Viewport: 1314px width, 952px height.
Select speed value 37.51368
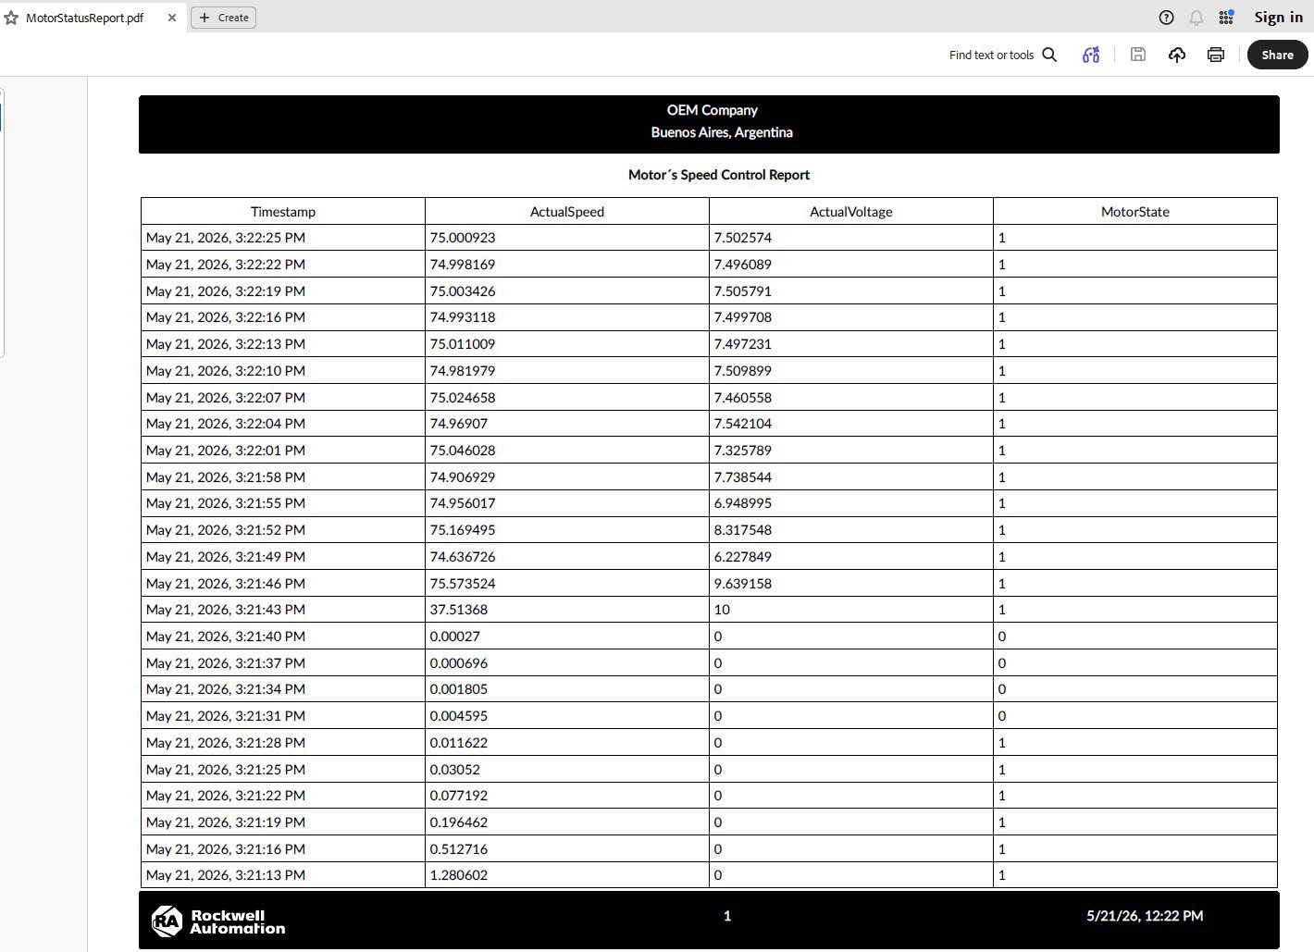(459, 610)
